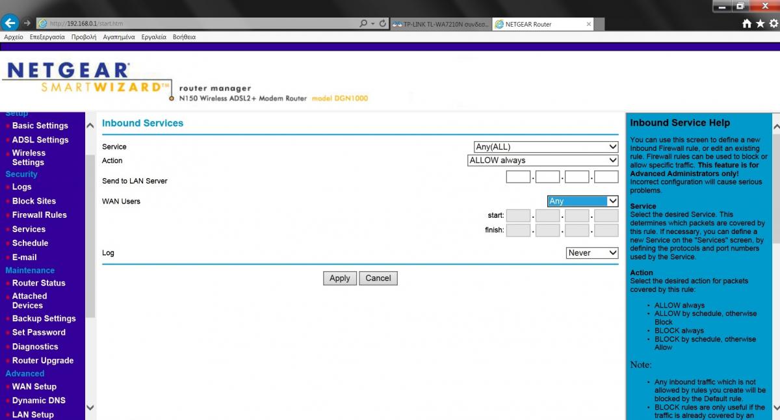
Task: Open LAN Setup in sidebar
Action: [33, 415]
